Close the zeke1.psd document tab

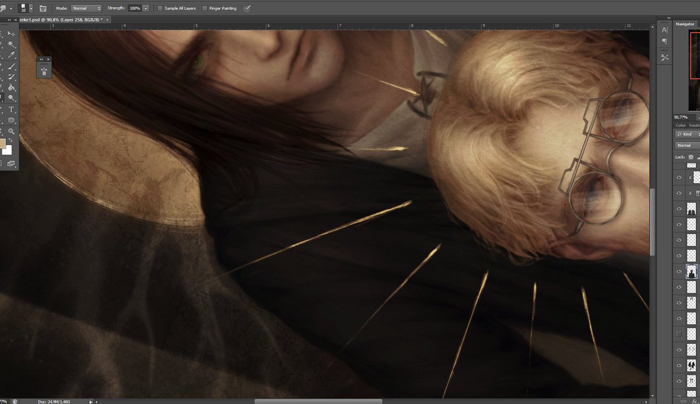(108, 19)
